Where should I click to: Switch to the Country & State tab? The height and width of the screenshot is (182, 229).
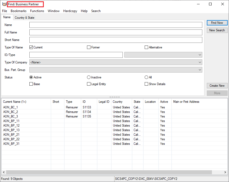[x=24, y=18]
